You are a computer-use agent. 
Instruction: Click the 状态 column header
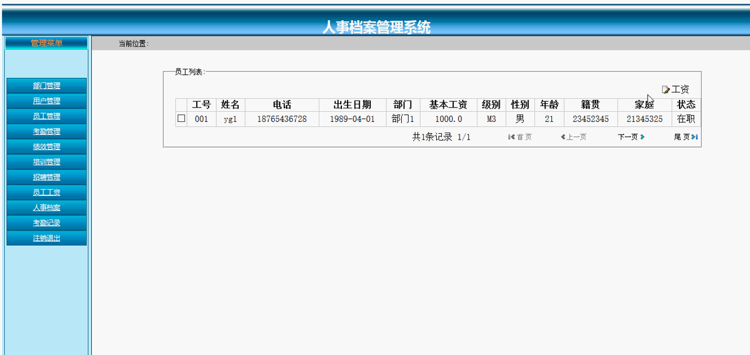point(687,105)
